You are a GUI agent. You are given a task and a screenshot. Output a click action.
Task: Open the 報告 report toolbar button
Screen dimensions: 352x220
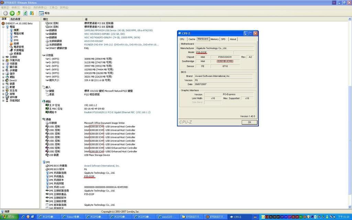coord(44,13)
